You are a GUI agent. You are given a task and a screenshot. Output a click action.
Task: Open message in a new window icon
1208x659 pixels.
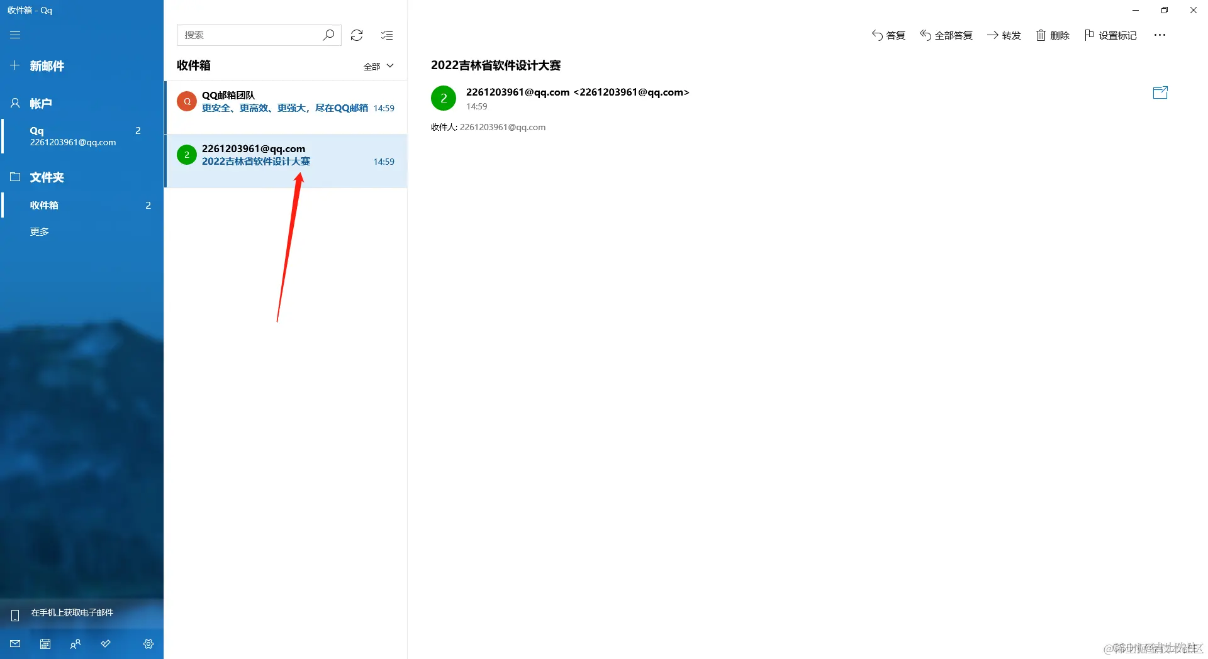pos(1160,92)
